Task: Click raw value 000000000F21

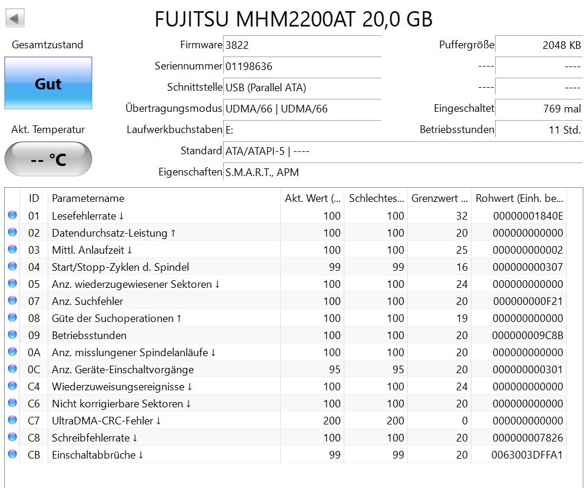Action: (528, 301)
